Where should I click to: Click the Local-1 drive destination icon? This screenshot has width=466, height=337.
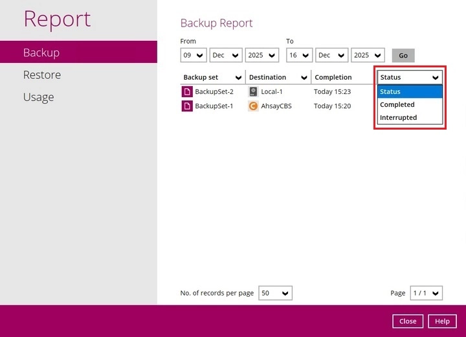point(253,92)
